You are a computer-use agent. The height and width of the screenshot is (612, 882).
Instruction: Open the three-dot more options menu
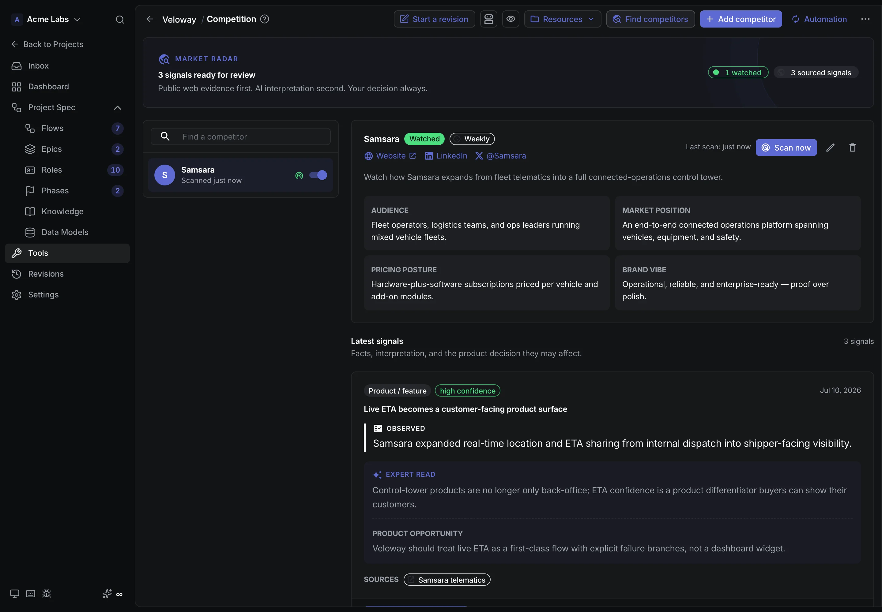(865, 19)
